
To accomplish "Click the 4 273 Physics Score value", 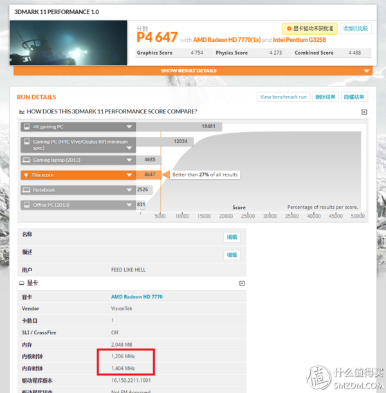I will (x=275, y=53).
